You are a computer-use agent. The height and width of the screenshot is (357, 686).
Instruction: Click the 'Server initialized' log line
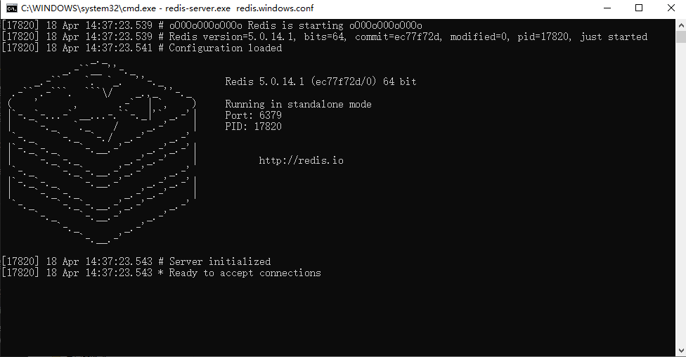136,261
